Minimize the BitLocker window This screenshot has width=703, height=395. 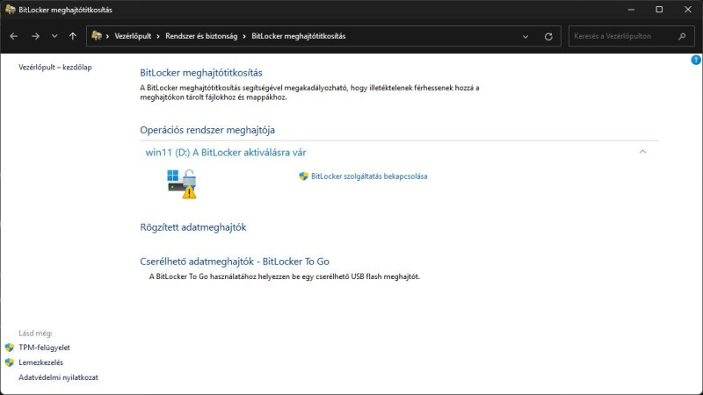pyautogui.click(x=631, y=10)
